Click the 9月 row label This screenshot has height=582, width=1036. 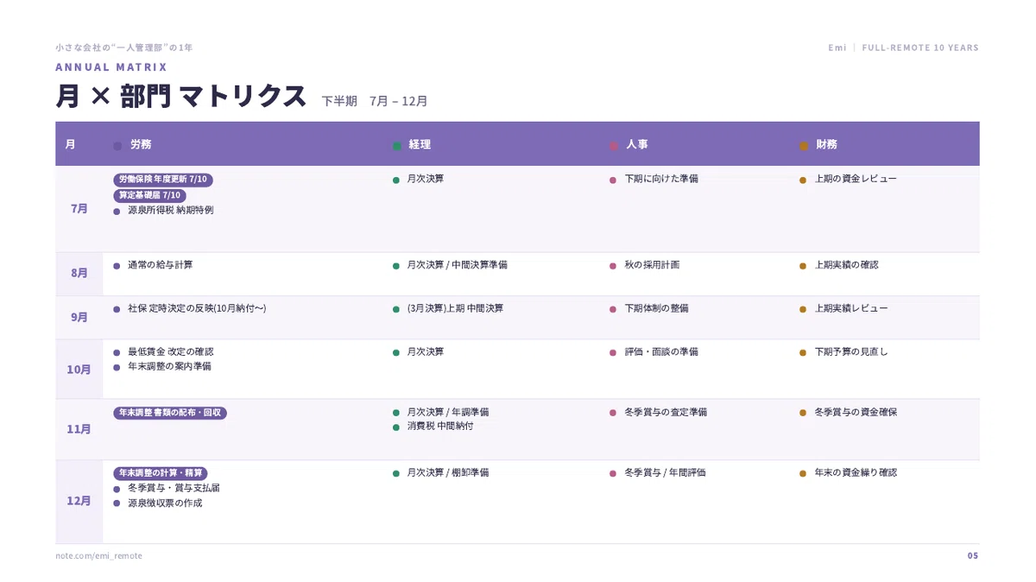(x=79, y=317)
